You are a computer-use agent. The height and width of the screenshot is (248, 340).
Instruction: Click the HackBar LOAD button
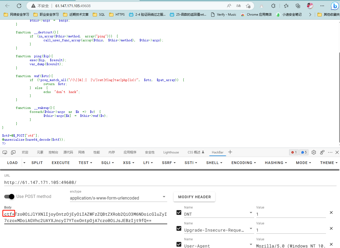click(12, 163)
